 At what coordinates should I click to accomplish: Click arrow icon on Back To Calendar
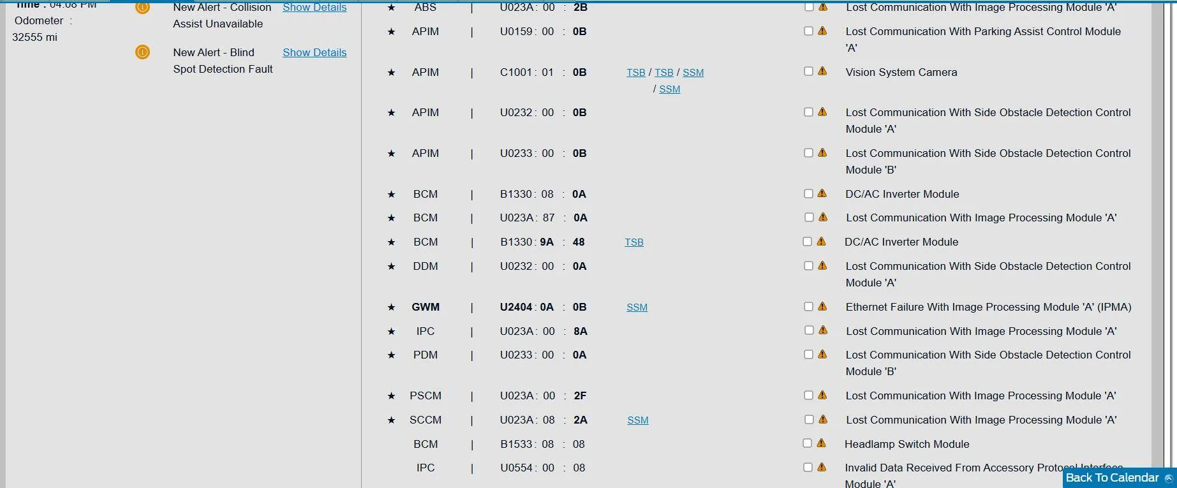tap(1168, 478)
